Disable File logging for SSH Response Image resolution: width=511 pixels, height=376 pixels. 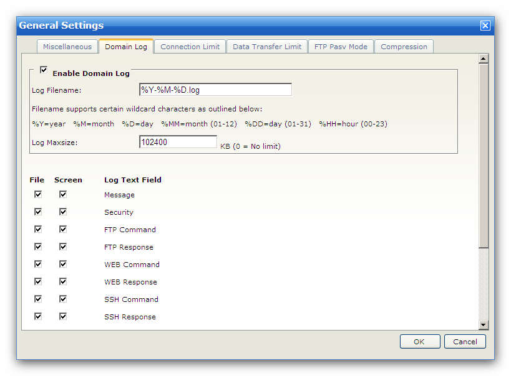(x=38, y=316)
